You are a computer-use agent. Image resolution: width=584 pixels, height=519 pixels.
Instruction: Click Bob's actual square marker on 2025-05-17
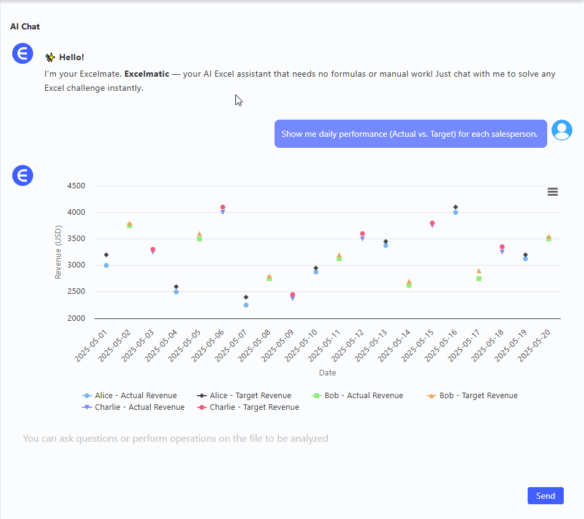[x=479, y=279]
